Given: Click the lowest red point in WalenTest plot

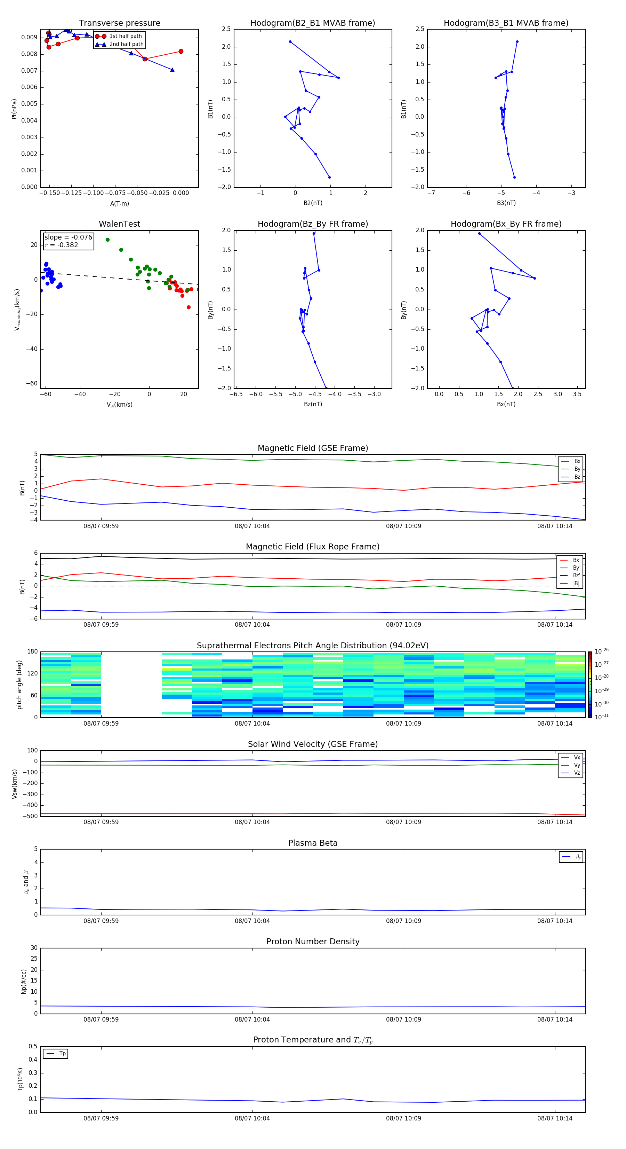Looking at the screenshot, I should click(188, 307).
